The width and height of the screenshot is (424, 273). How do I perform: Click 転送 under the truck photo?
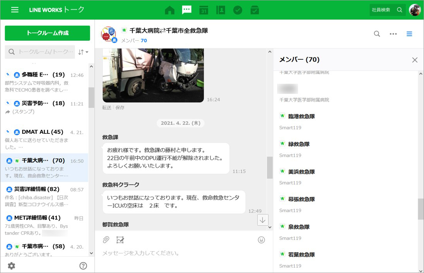[107, 108]
